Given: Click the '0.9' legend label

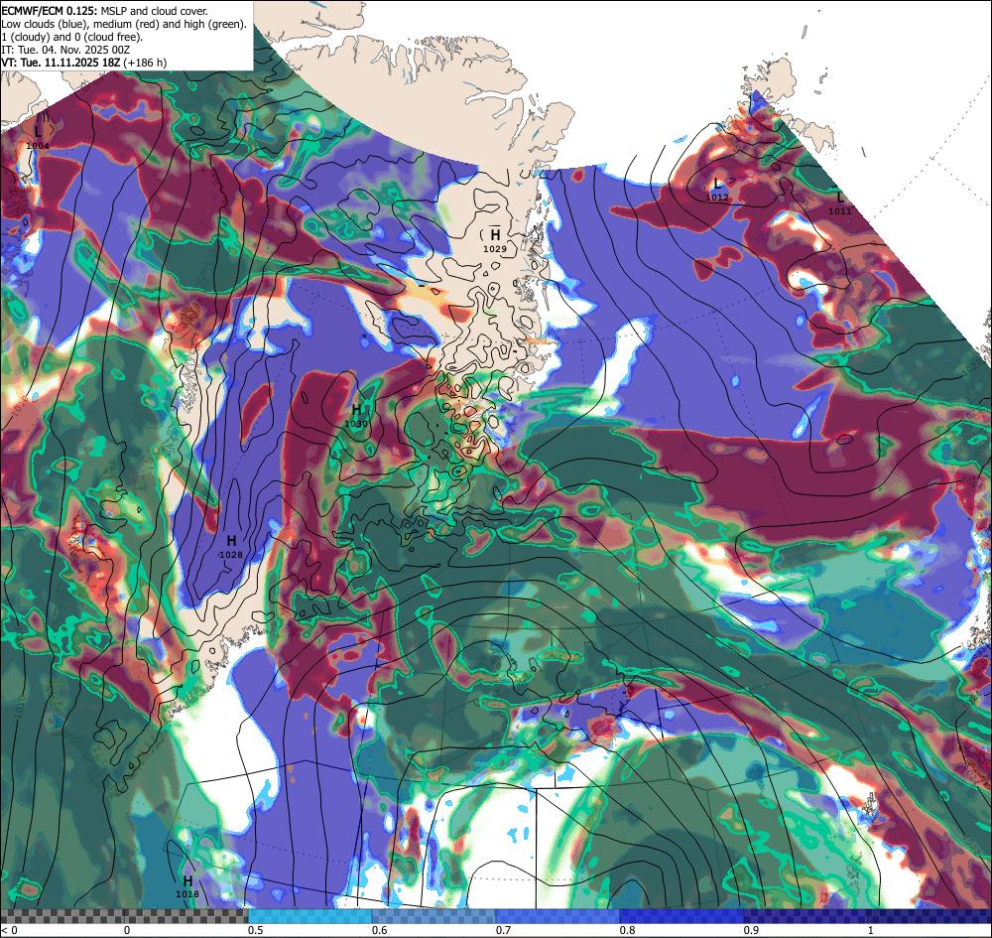Looking at the screenshot, I should (x=751, y=930).
